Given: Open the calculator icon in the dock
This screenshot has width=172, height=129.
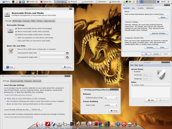Looking at the screenshot, I should [x=83, y=124].
